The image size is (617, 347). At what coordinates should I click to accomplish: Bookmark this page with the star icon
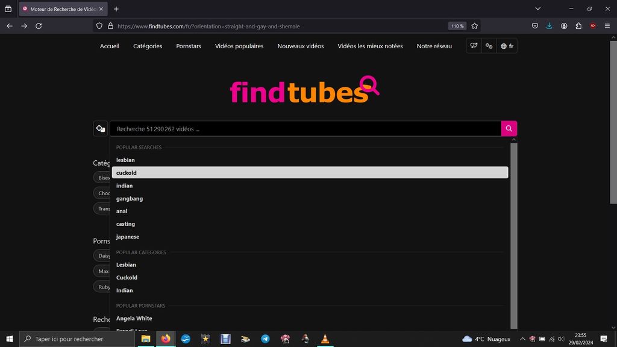[x=475, y=26]
